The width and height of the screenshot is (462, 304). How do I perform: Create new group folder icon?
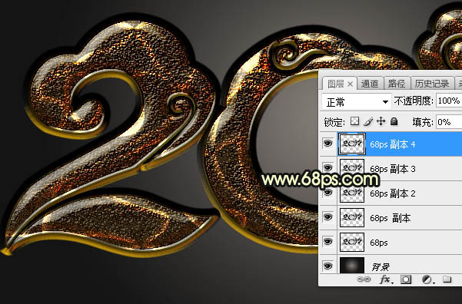click(447, 279)
